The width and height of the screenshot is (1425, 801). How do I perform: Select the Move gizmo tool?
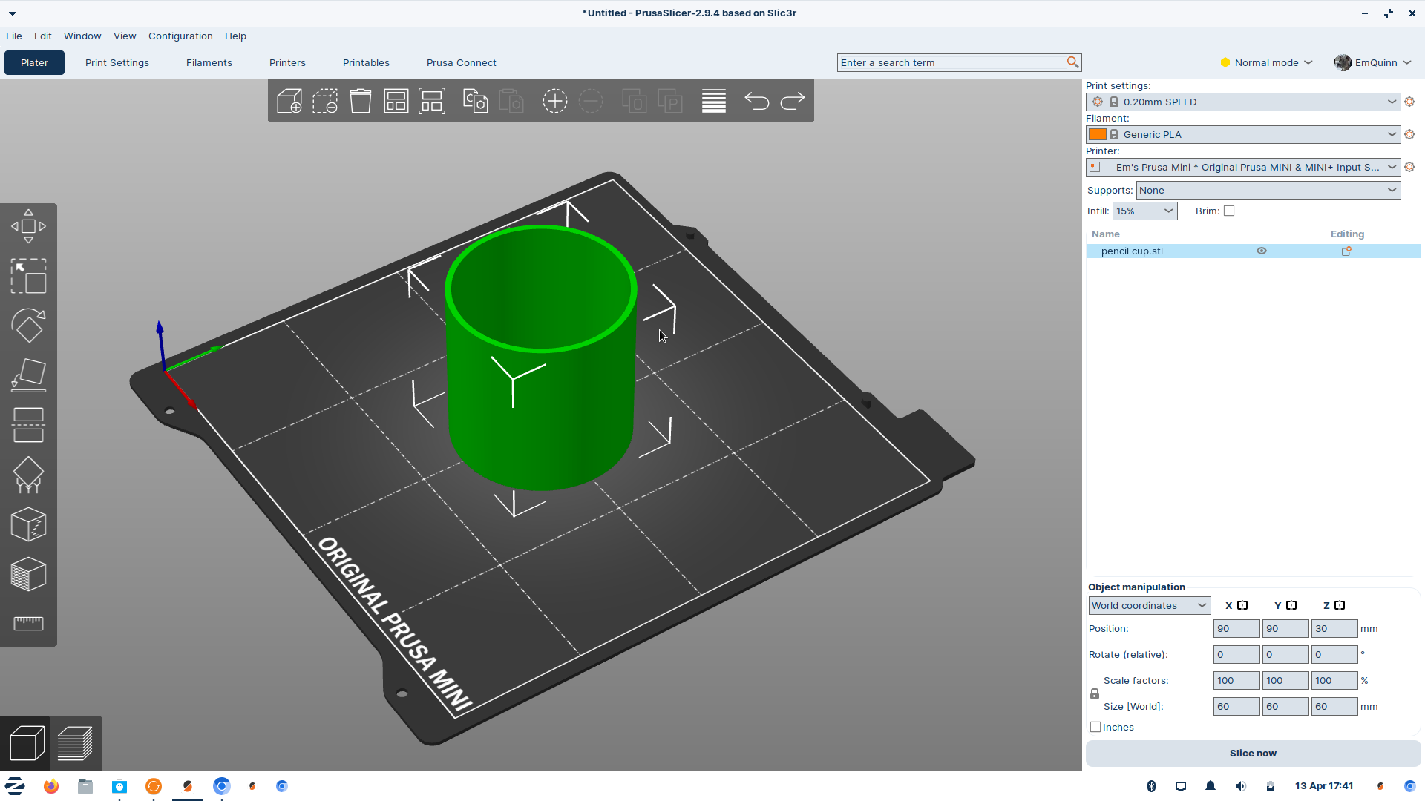(28, 226)
